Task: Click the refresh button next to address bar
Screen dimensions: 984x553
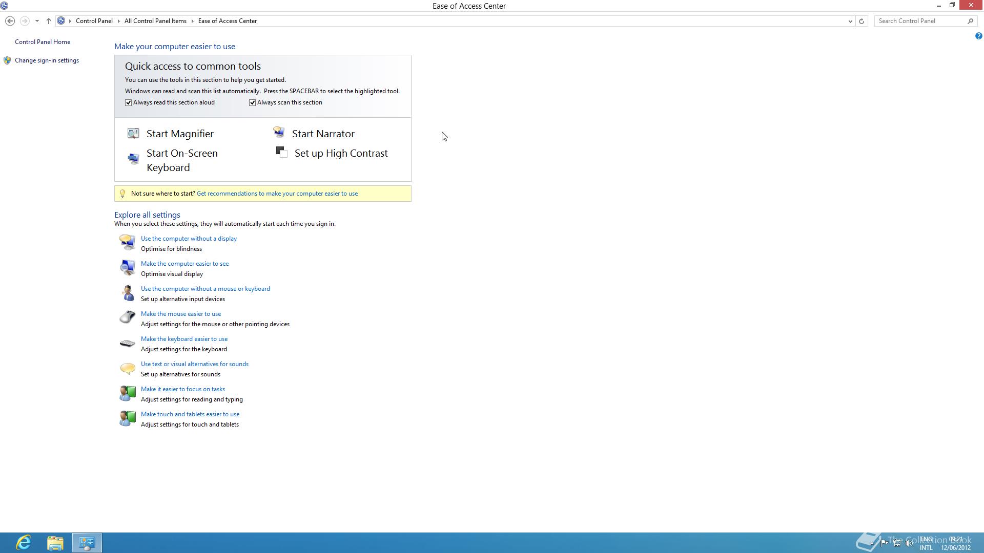Action: [862, 21]
